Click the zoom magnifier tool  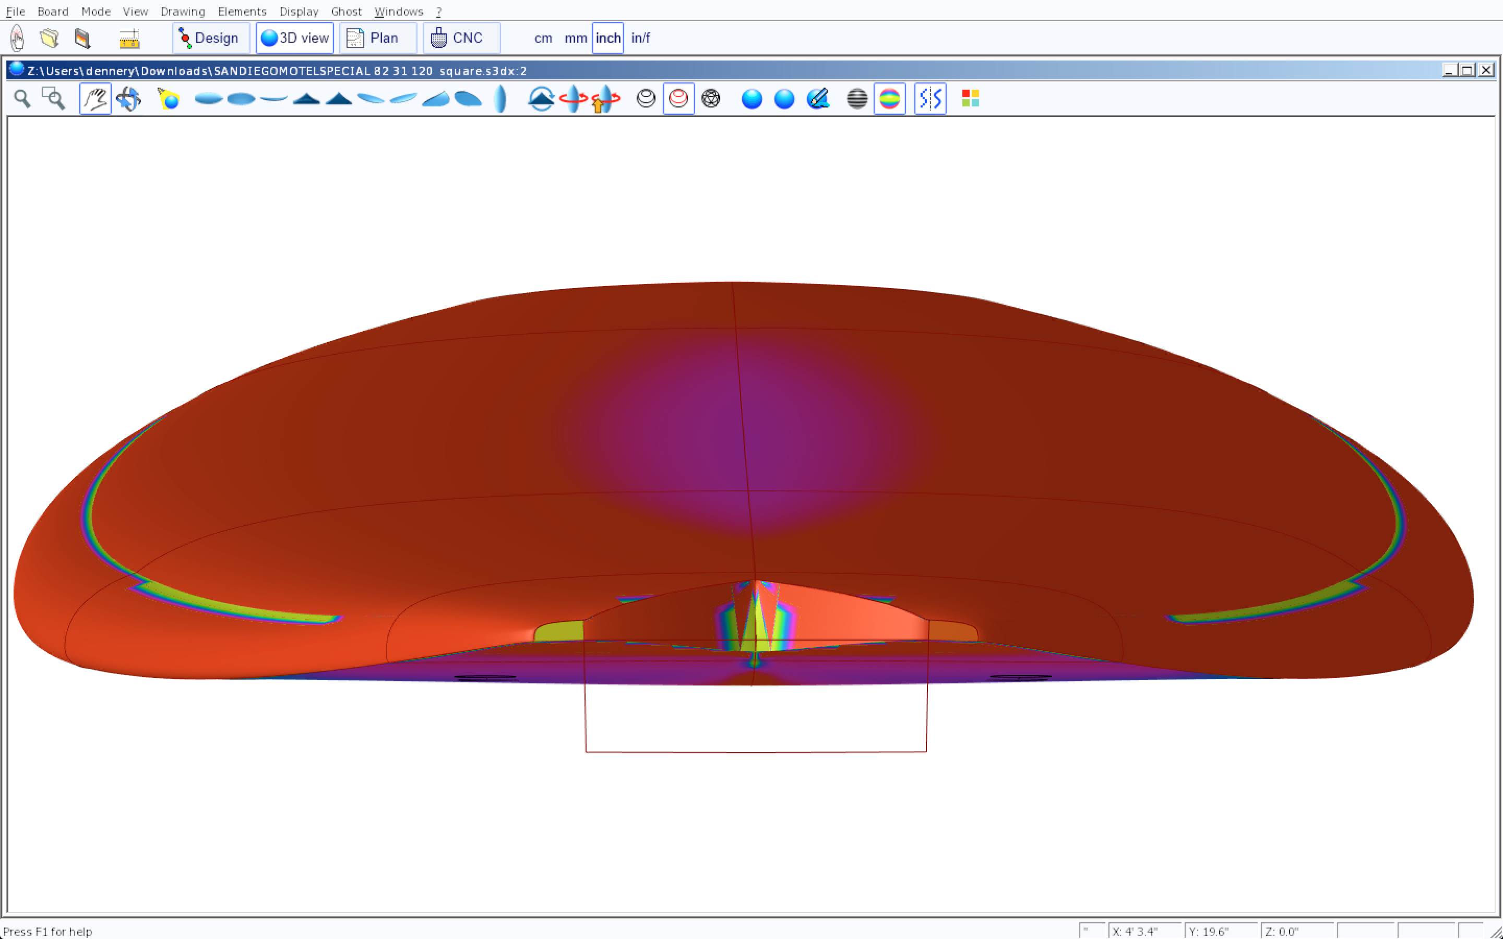tap(22, 99)
